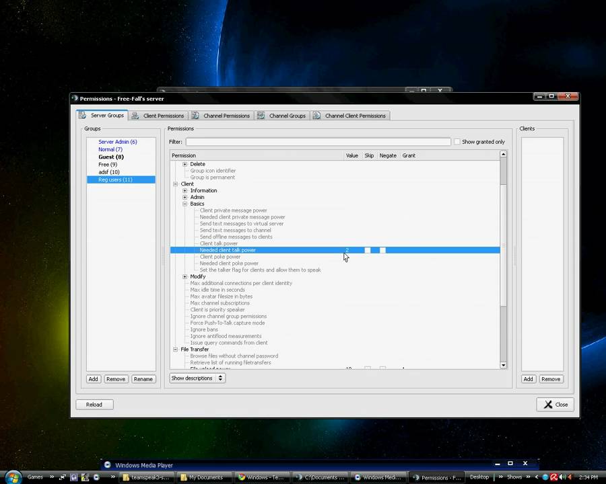Select the Client poke power permission
Image resolution: width=606 pixels, height=484 pixels.
220,257
